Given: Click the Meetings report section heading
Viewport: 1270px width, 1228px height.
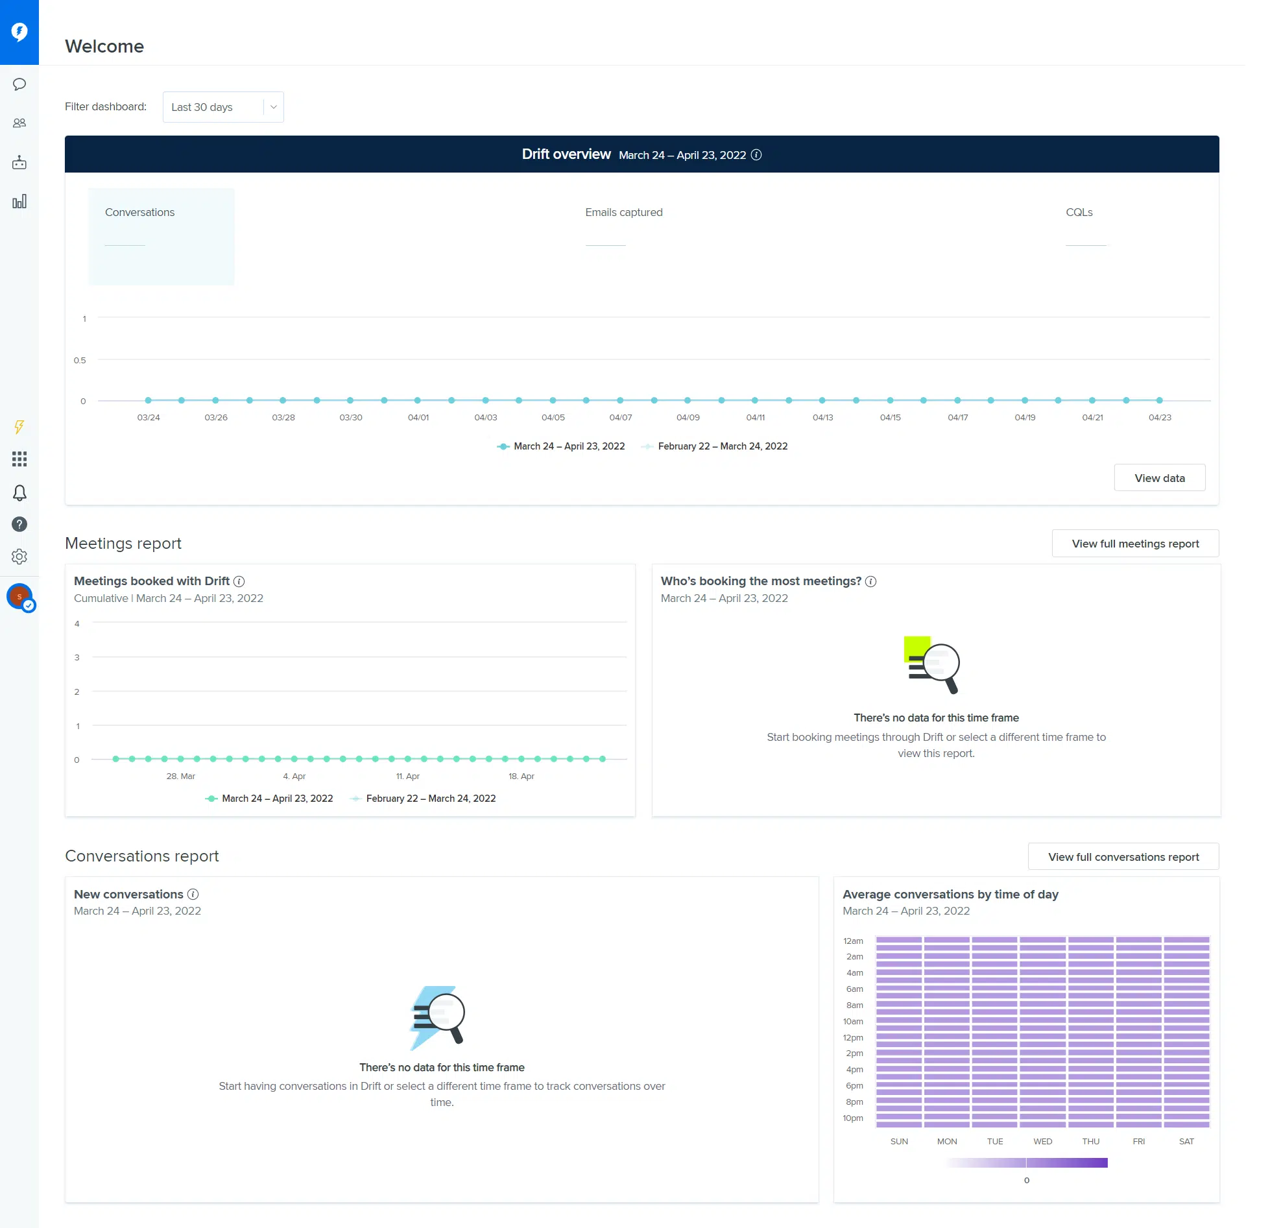Looking at the screenshot, I should (123, 544).
